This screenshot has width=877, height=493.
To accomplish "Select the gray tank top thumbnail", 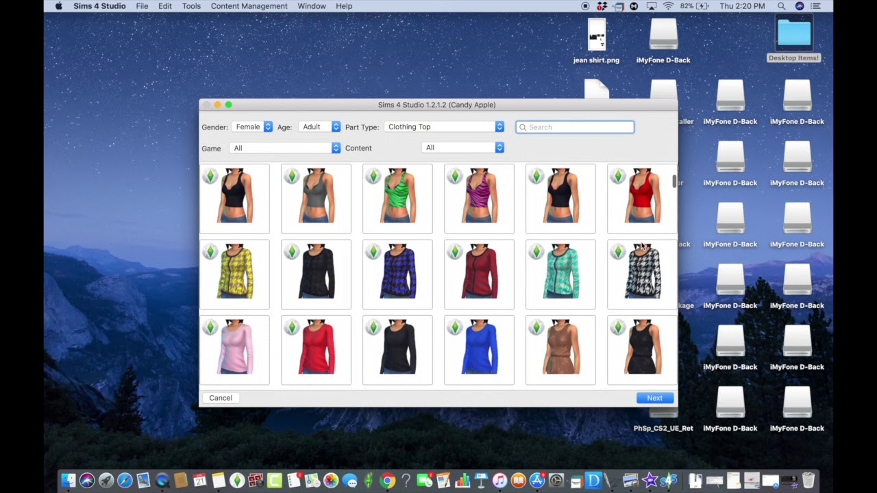I will tap(316, 199).
